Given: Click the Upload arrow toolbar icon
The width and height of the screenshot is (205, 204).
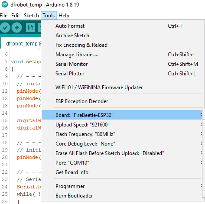Looking at the screenshot, I should click(17, 27).
